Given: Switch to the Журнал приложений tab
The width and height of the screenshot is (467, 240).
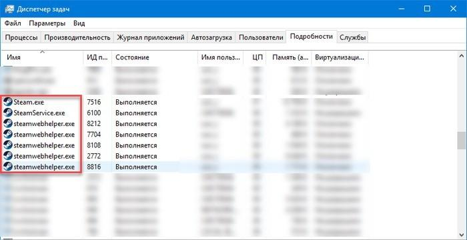Looking at the screenshot, I should pos(150,37).
